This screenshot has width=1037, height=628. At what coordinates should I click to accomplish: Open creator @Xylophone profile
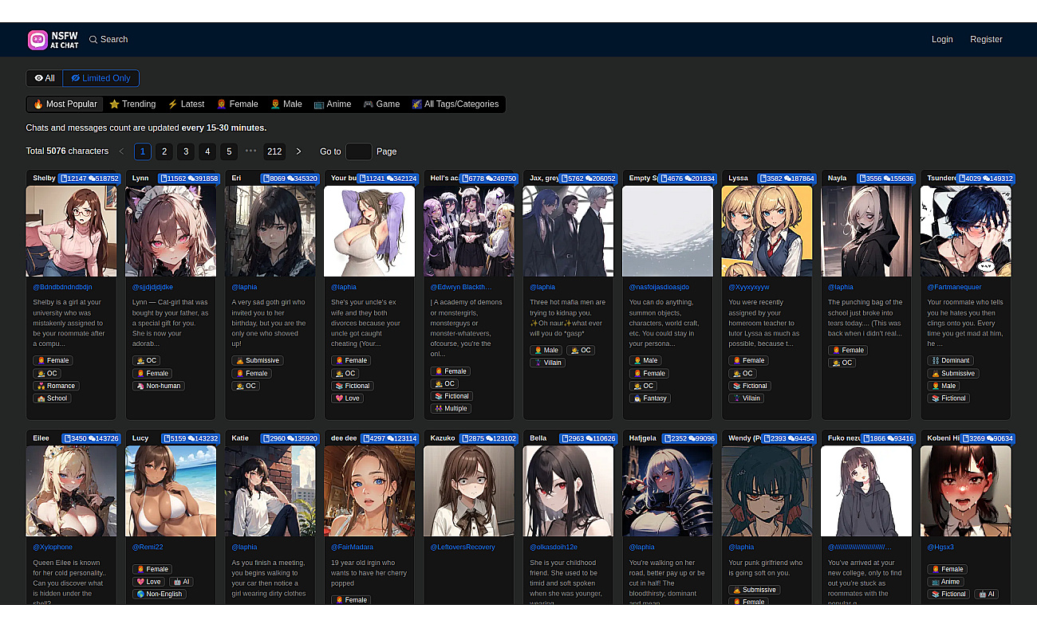(x=53, y=547)
